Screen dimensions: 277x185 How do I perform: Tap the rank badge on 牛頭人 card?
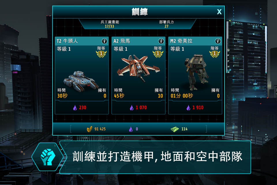tap(101, 54)
